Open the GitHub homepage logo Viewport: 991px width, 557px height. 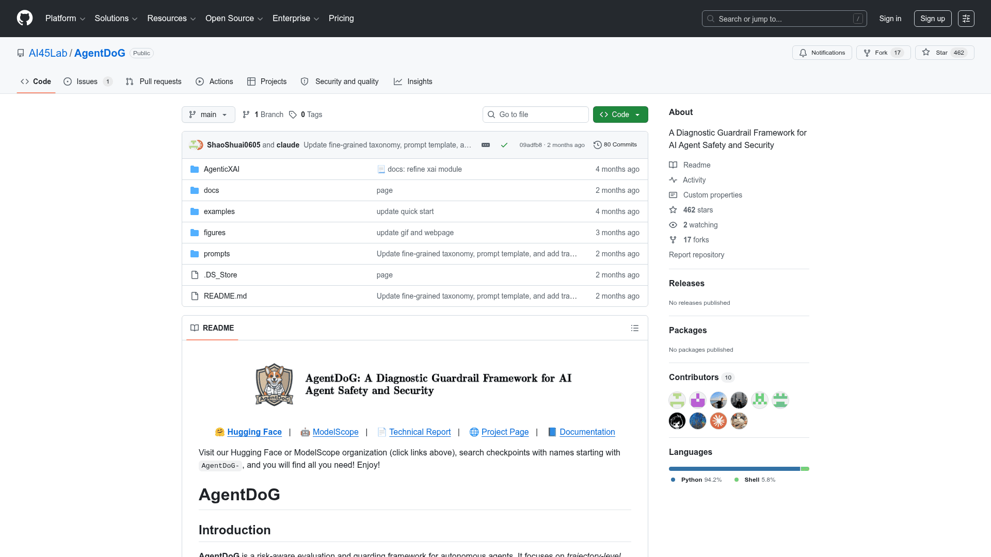coord(25,18)
